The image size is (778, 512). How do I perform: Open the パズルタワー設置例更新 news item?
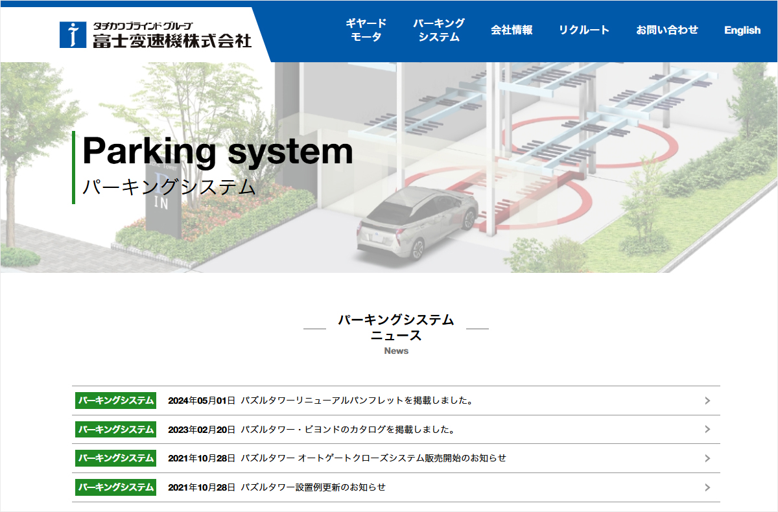click(396, 487)
